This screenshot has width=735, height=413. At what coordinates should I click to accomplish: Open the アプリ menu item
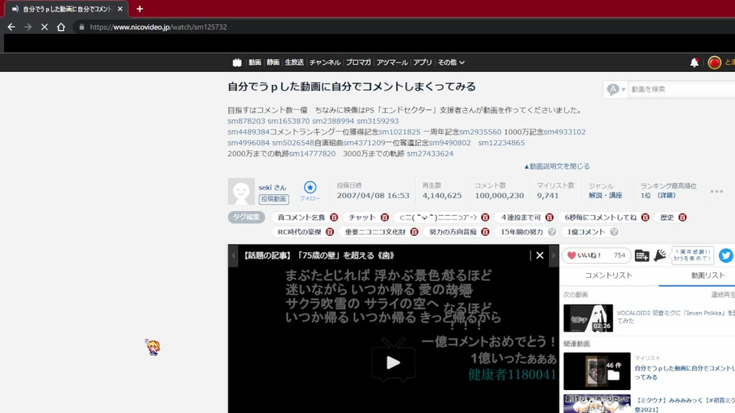[423, 62]
